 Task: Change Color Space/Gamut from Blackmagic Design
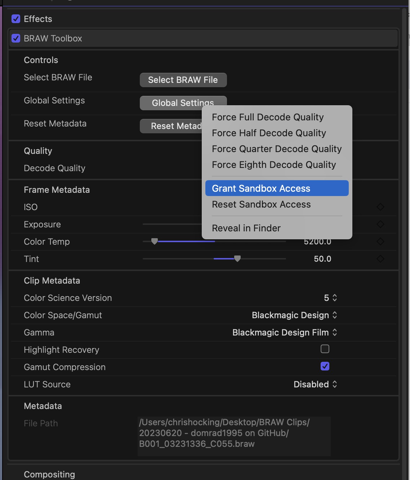(294, 315)
